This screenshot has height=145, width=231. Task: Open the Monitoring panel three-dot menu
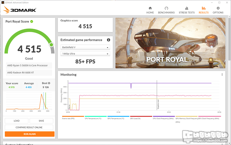click(222, 75)
